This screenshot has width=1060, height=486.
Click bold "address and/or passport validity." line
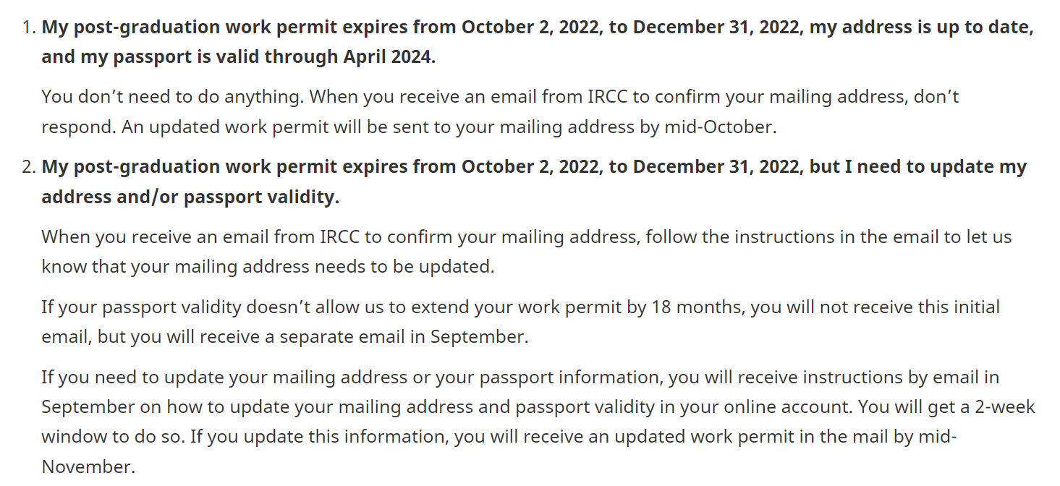(190, 197)
